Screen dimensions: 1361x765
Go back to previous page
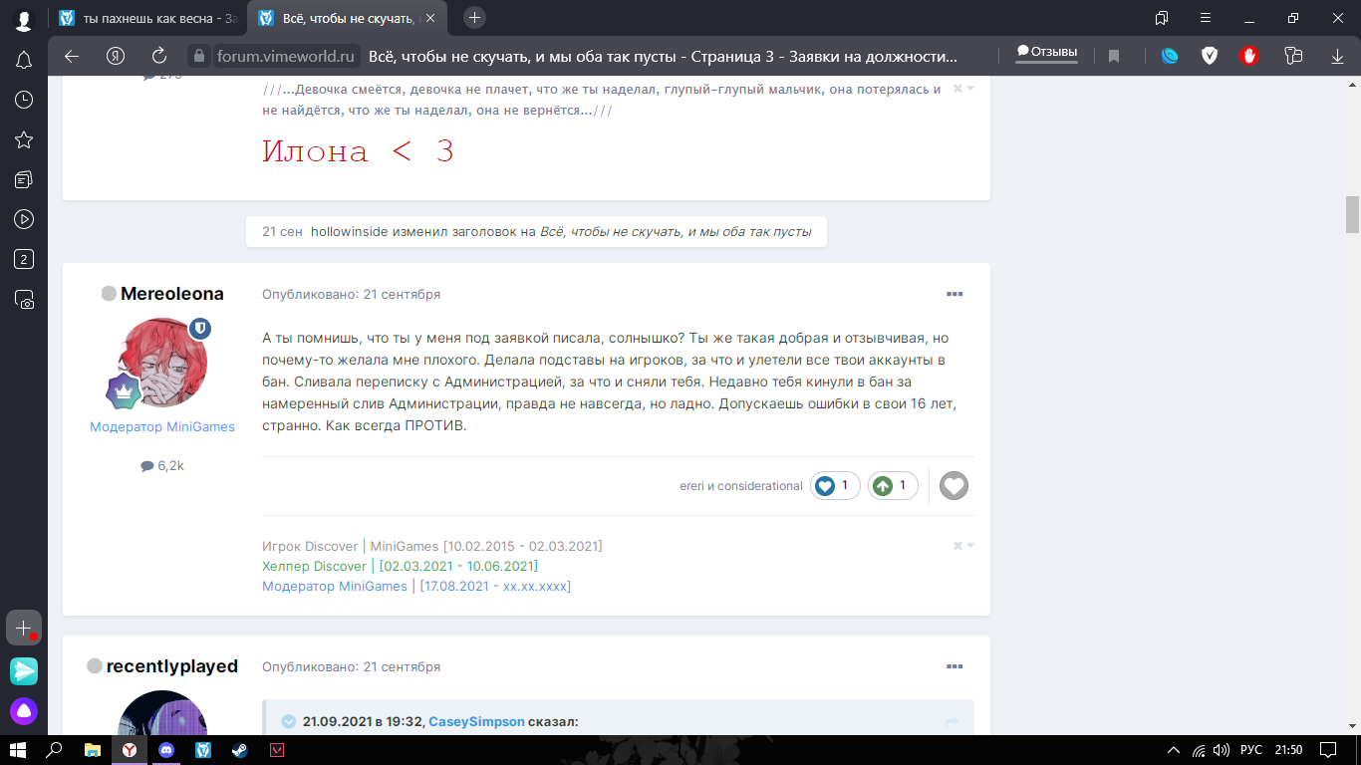71,56
